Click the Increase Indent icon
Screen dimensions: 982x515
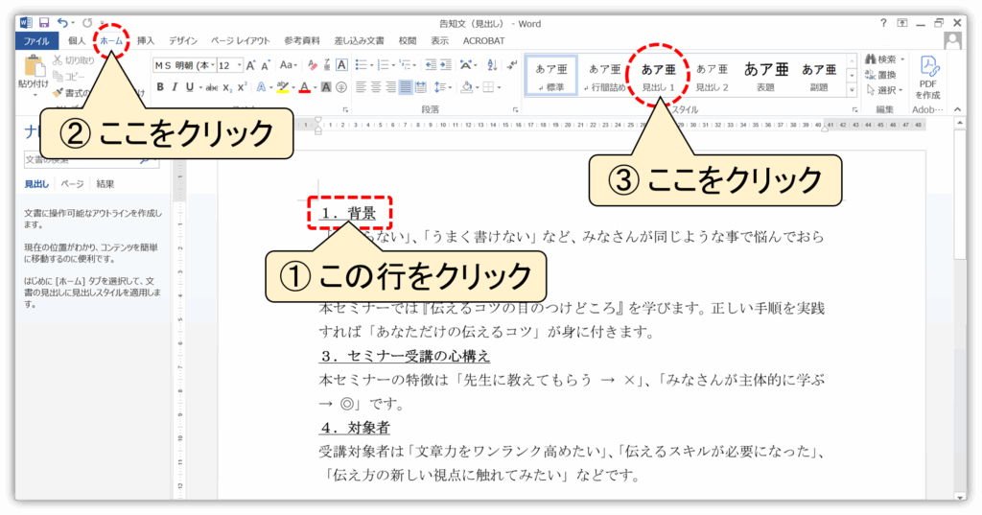point(445,65)
